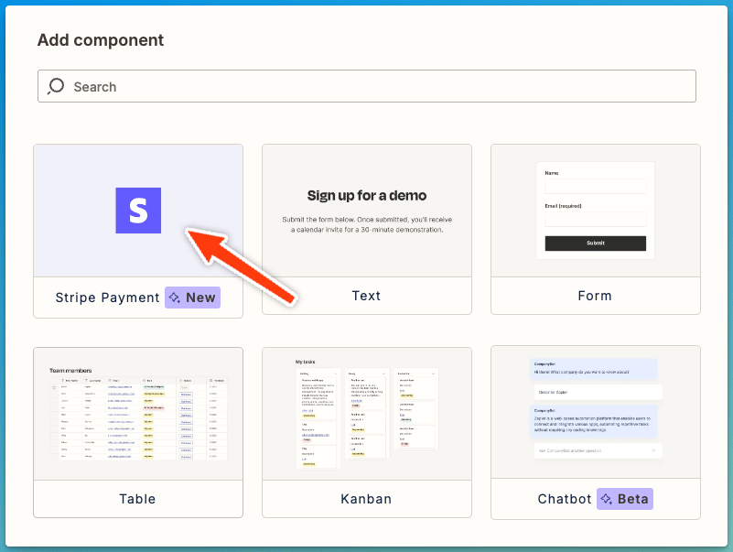Open the Chatbot component preview thumbnail

(x=596, y=412)
